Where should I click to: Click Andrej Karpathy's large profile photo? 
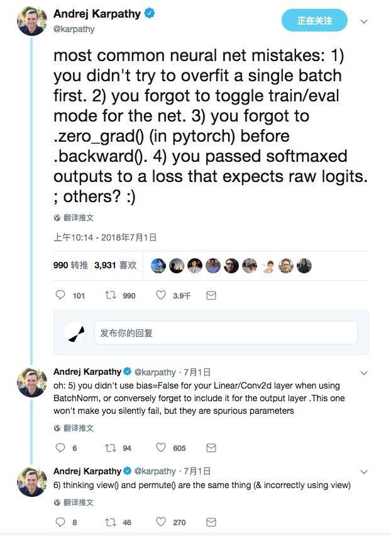coord(31,23)
